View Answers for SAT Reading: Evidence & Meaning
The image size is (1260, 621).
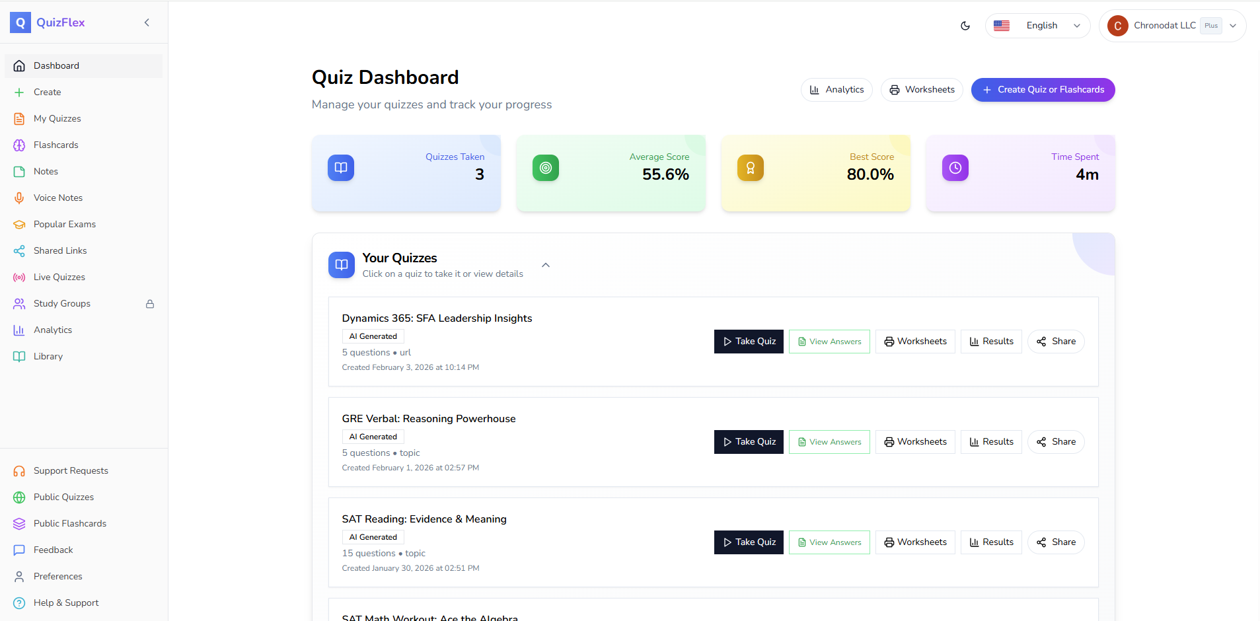829,542
